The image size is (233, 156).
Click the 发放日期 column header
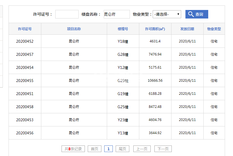(187, 29)
